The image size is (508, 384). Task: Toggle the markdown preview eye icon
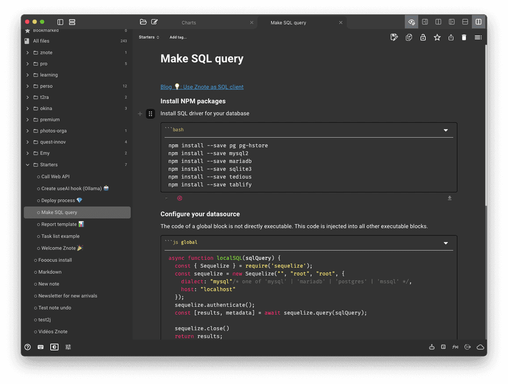pyautogui.click(x=411, y=22)
